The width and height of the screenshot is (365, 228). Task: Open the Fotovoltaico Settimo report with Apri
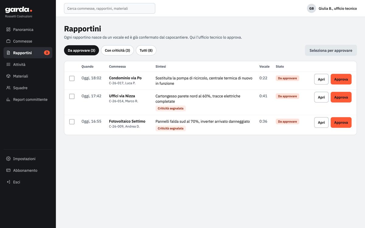tap(321, 122)
